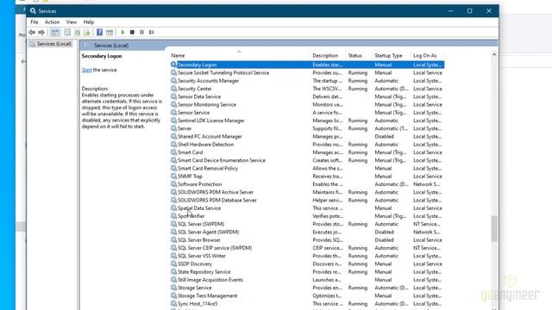Select the Shared PC Account Manager service

[x=210, y=136]
